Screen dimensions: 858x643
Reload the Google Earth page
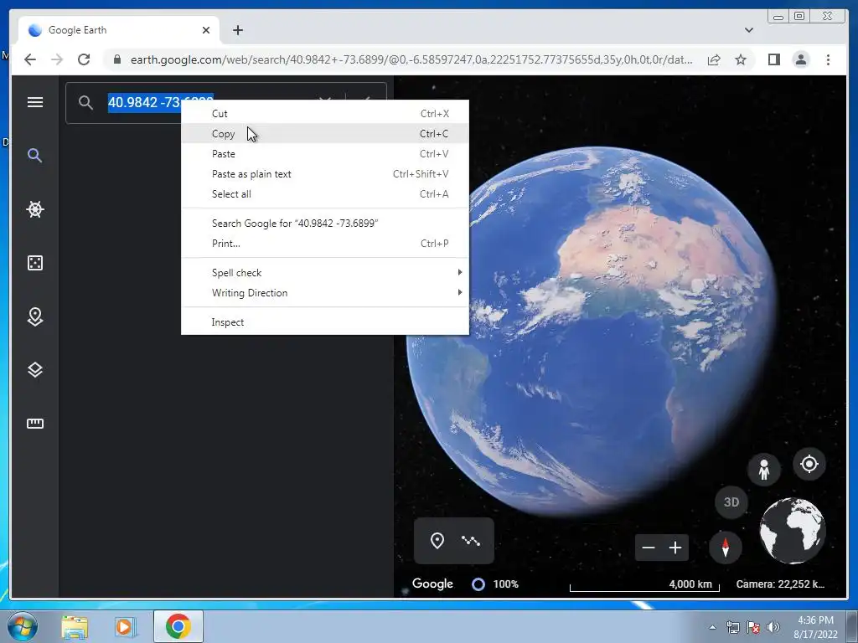pos(84,59)
